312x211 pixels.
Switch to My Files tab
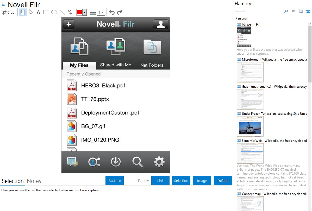pyautogui.click(x=79, y=65)
